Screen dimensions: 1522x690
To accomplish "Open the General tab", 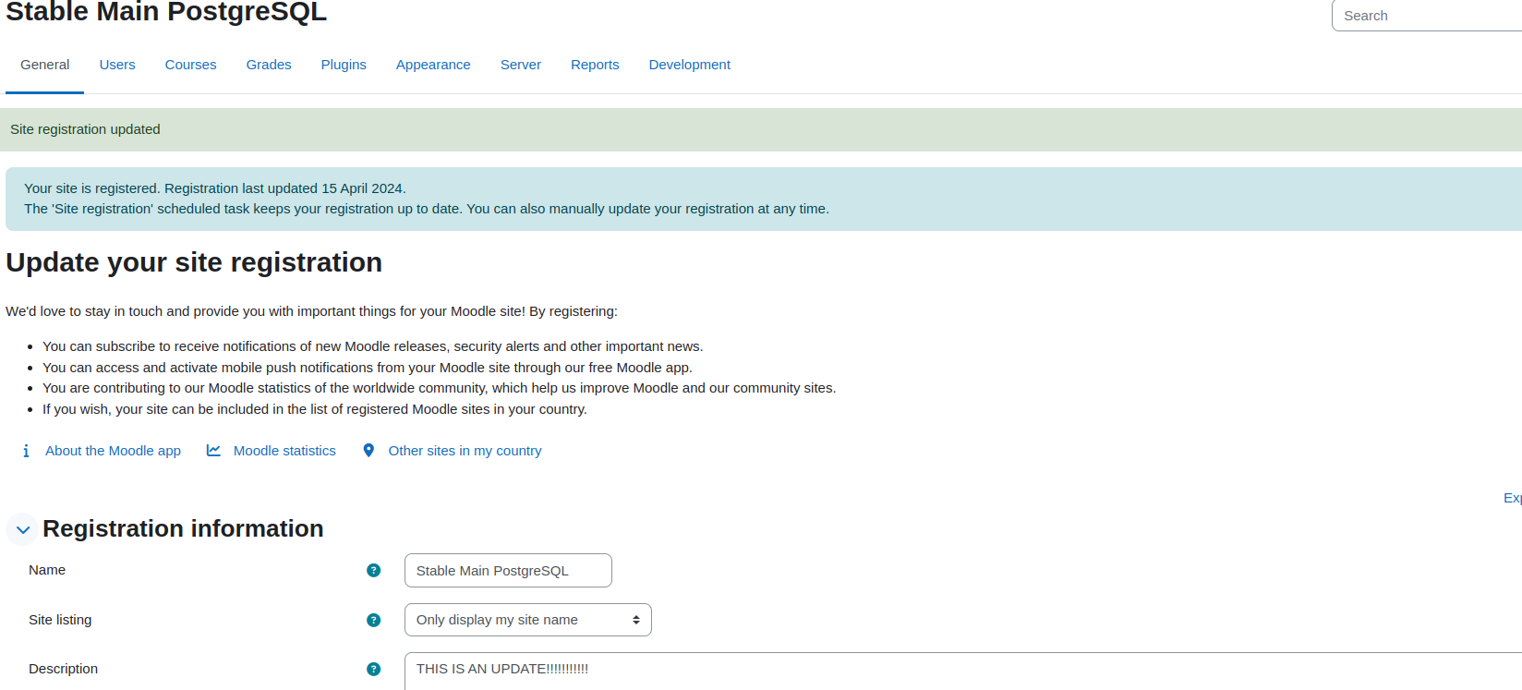I will pyautogui.click(x=44, y=65).
